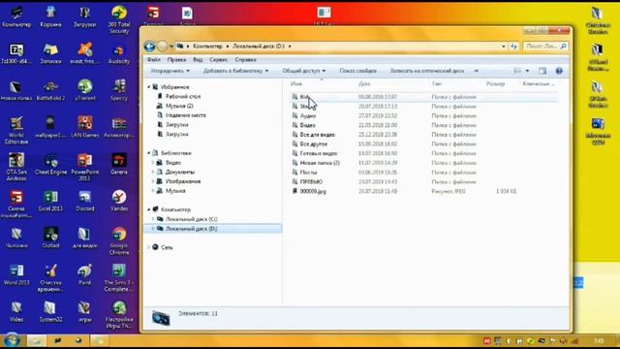
Task: Select the Discord desktop icon
Action: click(x=84, y=201)
